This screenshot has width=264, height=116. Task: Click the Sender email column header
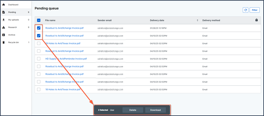coord(105,20)
